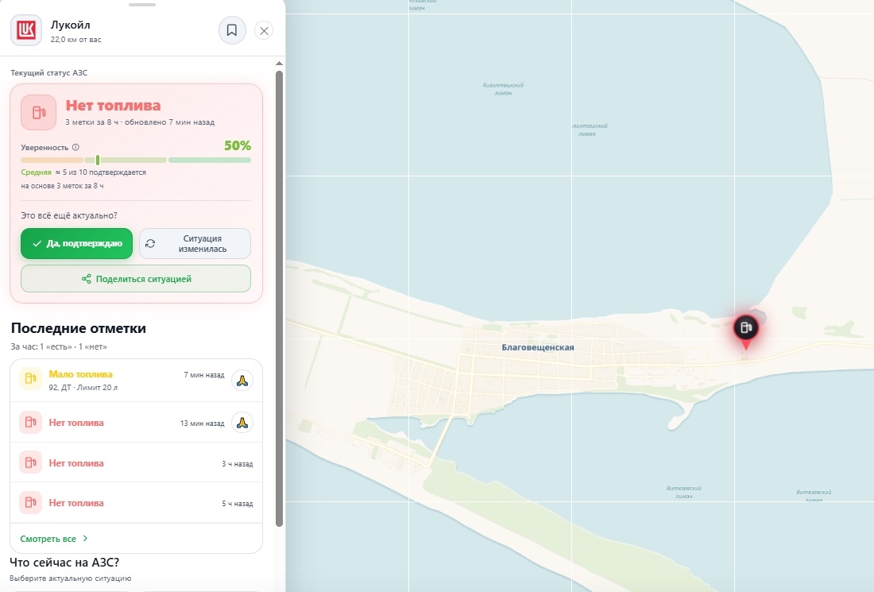Image resolution: width=874 pixels, height=592 pixels.
Task: Click the red pump icon of 5 ч назад report
Action: pos(31,503)
